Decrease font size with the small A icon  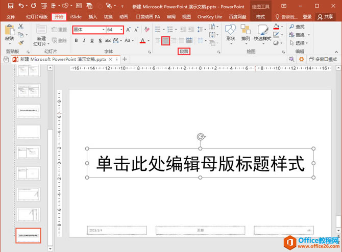(136, 30)
